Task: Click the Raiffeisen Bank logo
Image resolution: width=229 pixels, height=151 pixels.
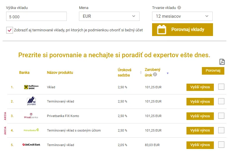Action: (x=31, y=87)
